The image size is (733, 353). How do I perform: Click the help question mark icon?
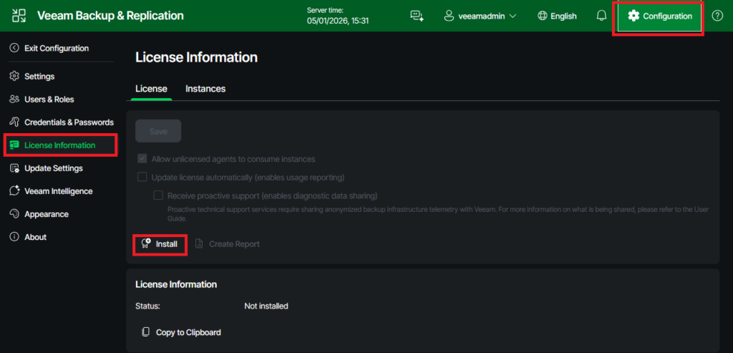click(x=717, y=16)
